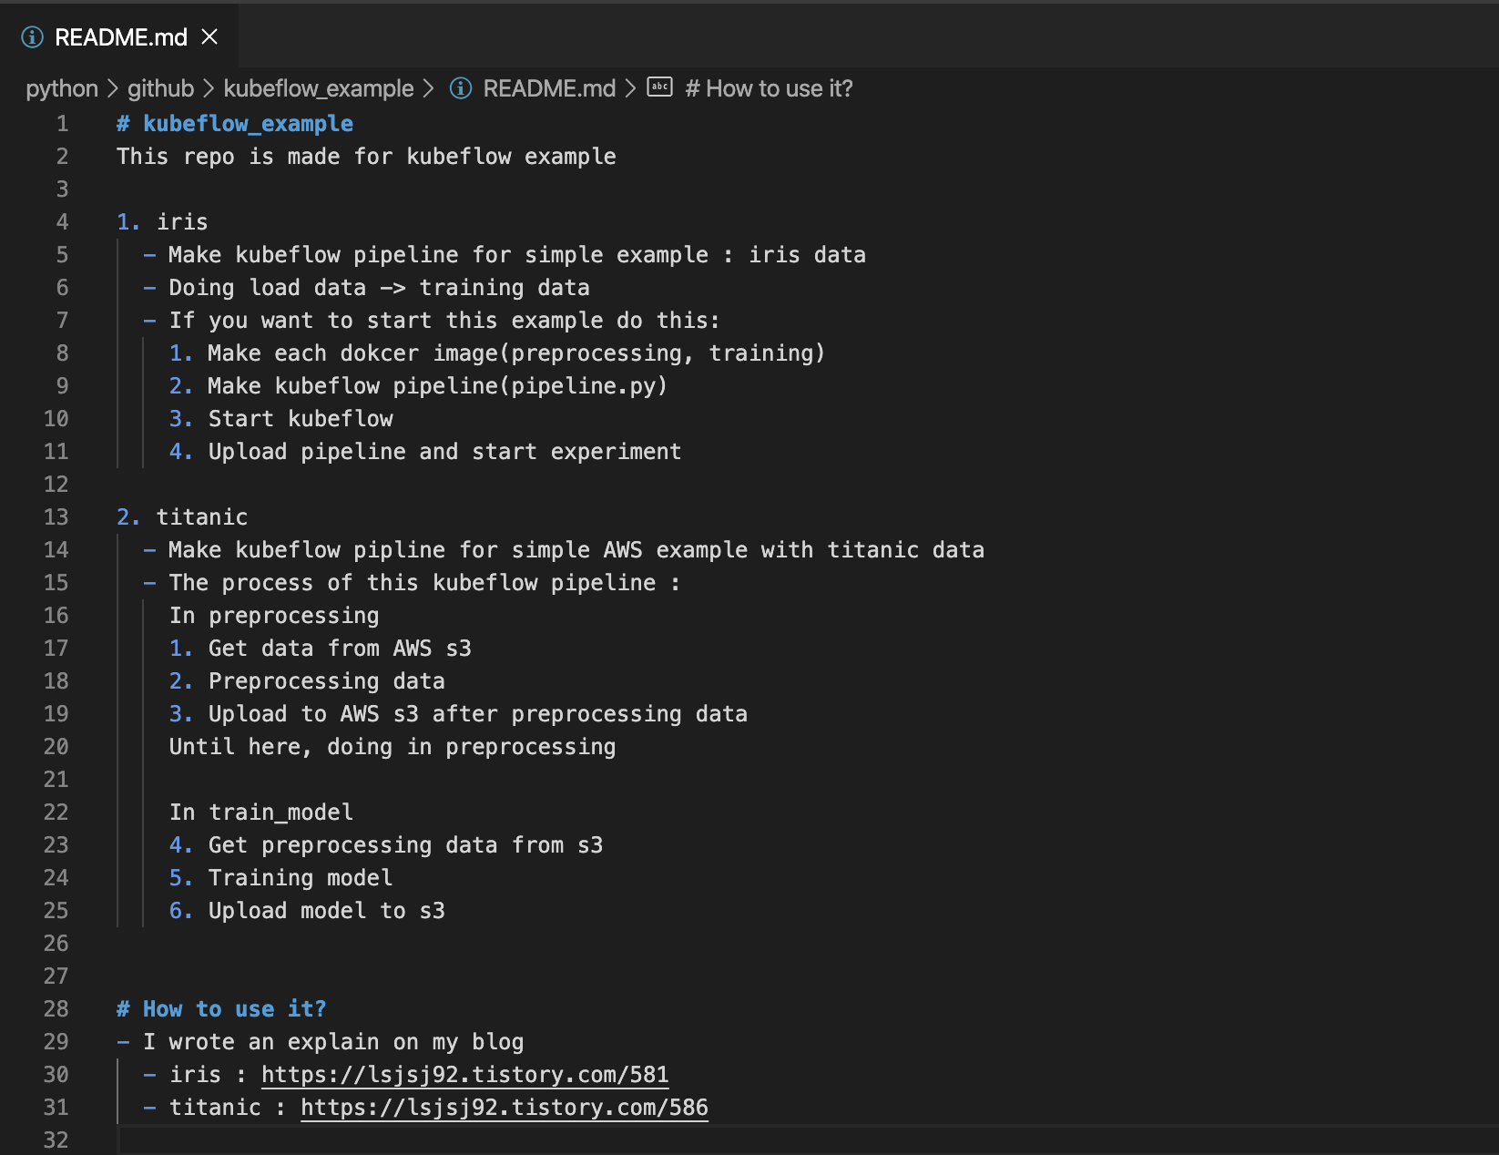
Task: Click line 'Get preprocessing data from s3'
Action: coord(405,845)
